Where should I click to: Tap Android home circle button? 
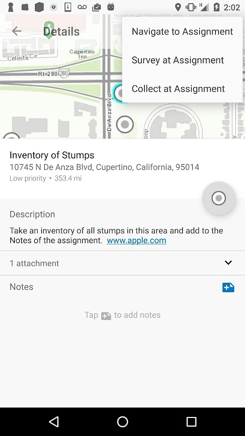point(122,421)
